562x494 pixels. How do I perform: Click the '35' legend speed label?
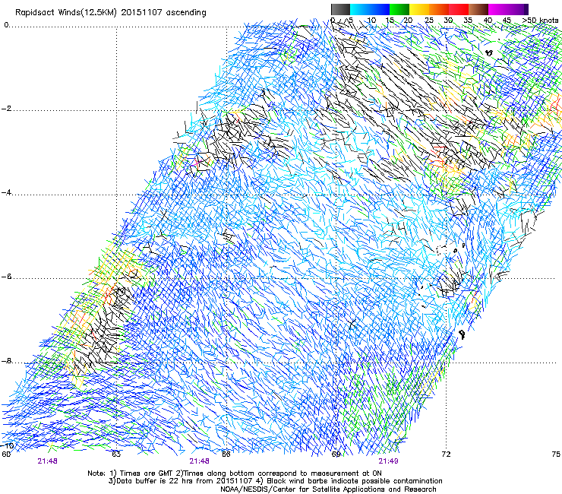coord(468,21)
